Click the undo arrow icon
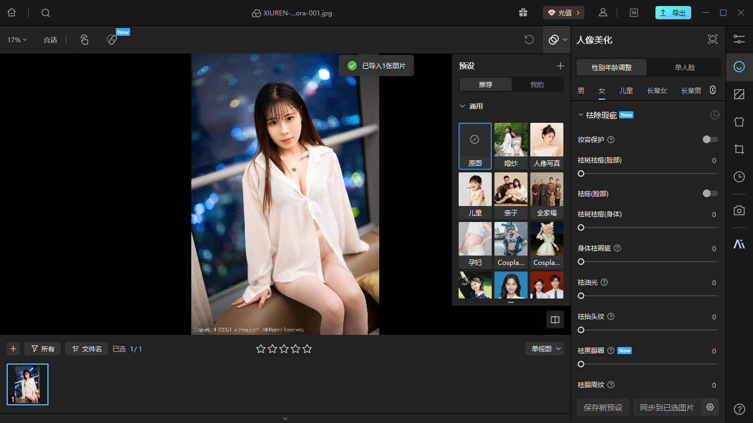The image size is (753, 423). pyautogui.click(x=529, y=40)
